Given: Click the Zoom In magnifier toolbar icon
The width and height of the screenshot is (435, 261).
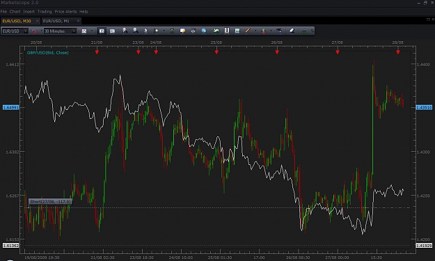Looking at the screenshot, I should click(125, 31).
